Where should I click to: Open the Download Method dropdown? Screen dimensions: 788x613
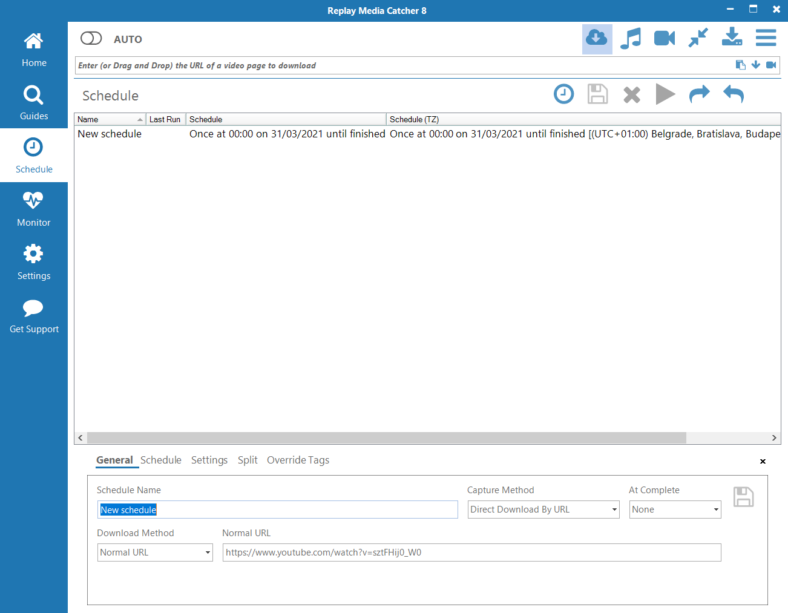tap(155, 552)
